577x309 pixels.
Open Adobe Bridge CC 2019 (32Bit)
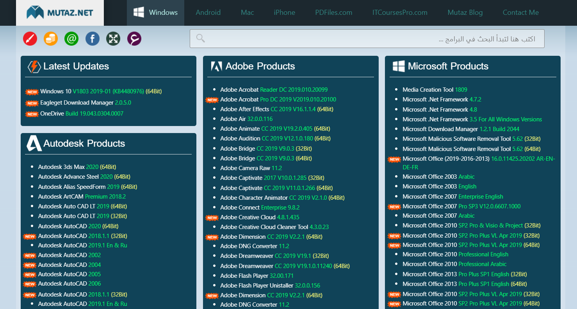[x=266, y=149]
